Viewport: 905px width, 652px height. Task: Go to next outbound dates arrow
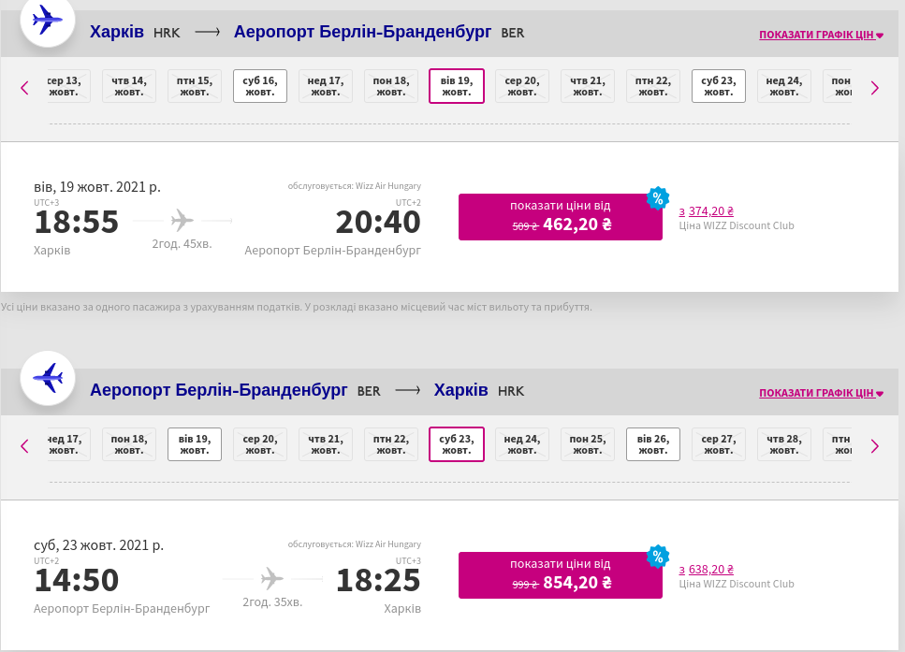pos(874,88)
